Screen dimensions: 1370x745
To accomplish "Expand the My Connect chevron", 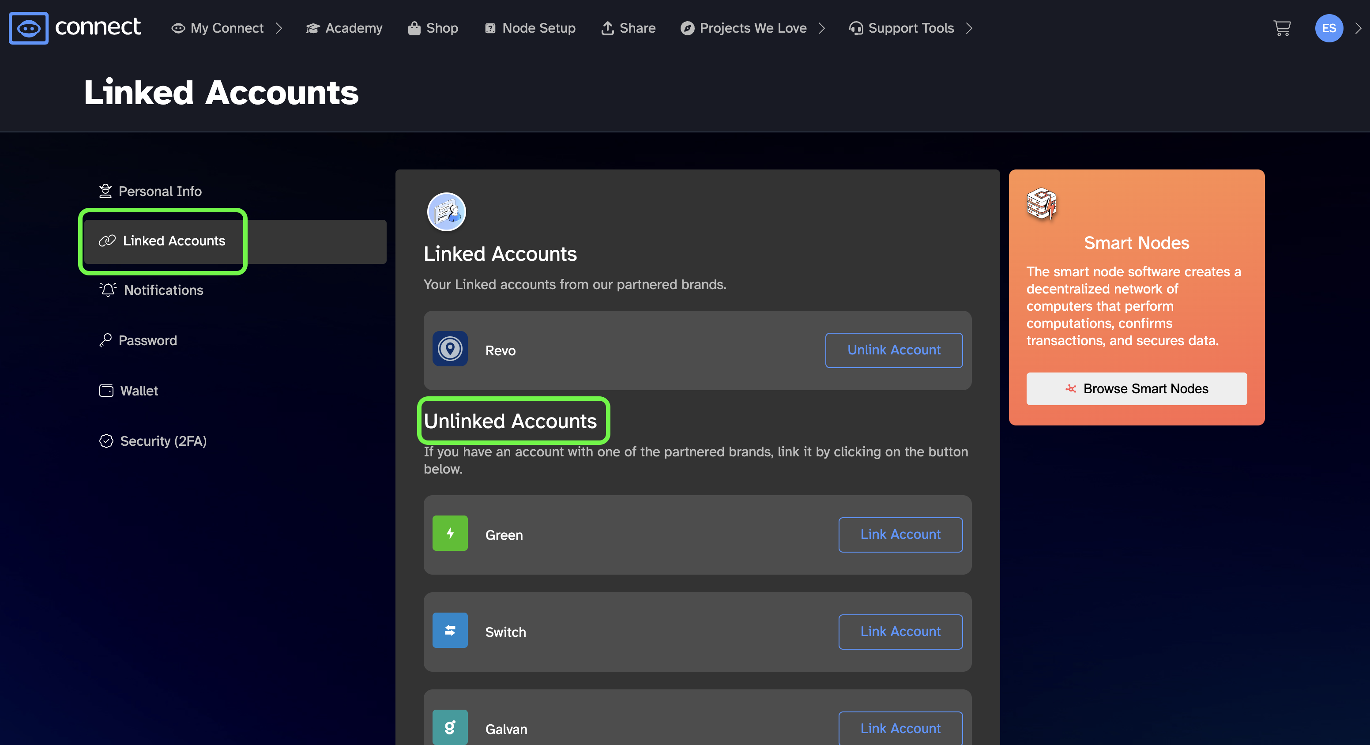I will point(279,28).
